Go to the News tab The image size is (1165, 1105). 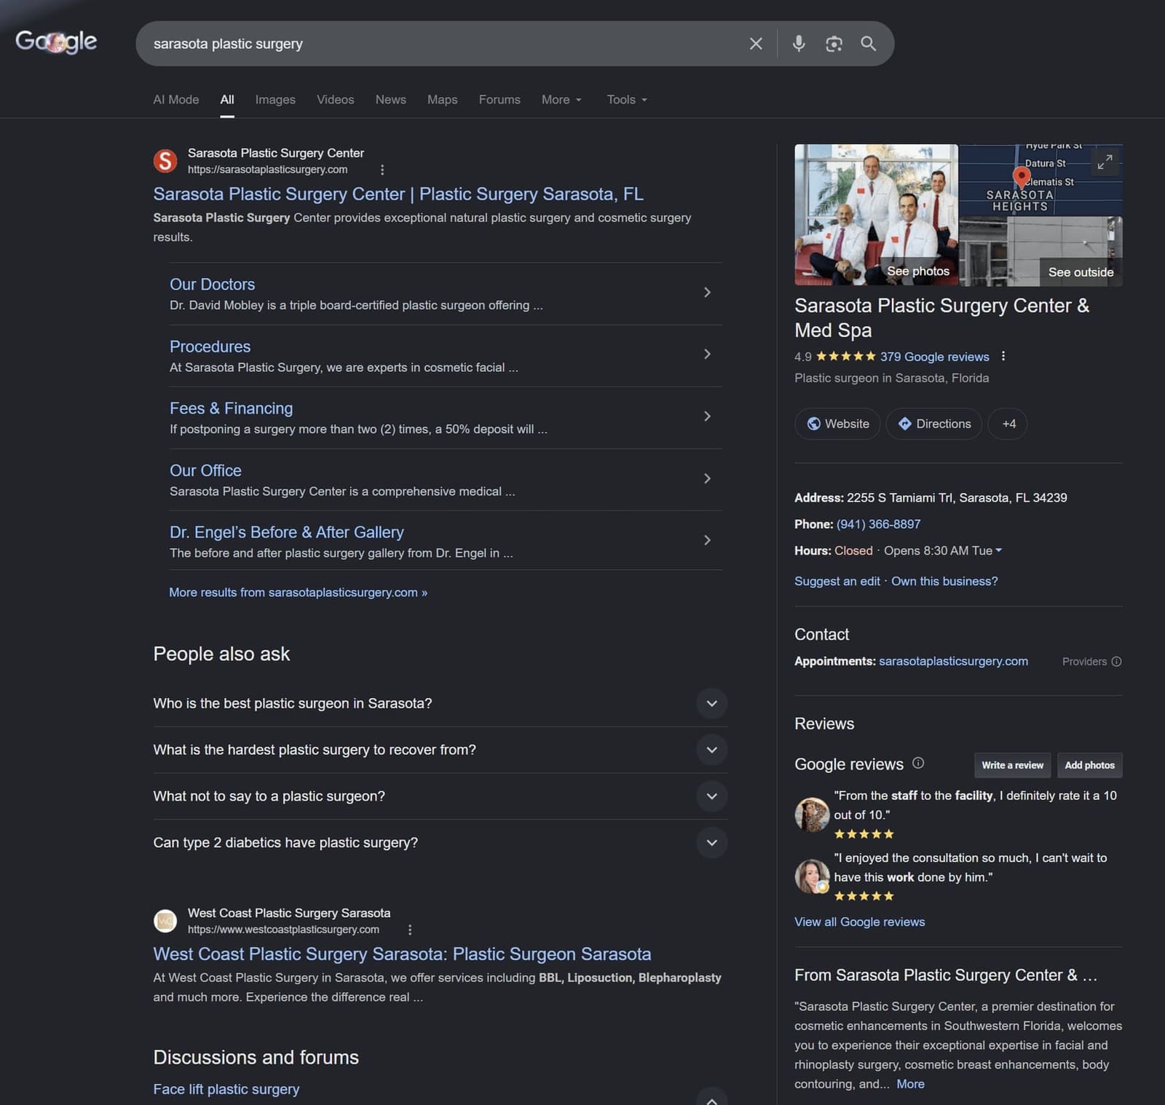coord(391,100)
